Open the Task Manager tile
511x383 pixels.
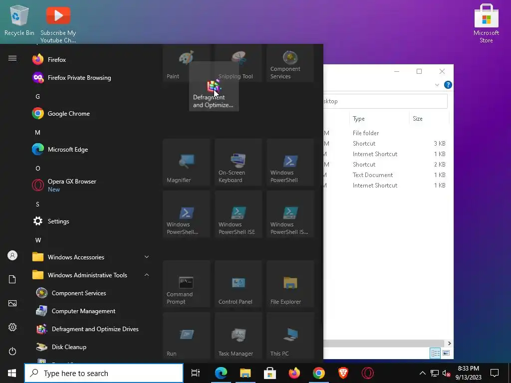coord(238,336)
